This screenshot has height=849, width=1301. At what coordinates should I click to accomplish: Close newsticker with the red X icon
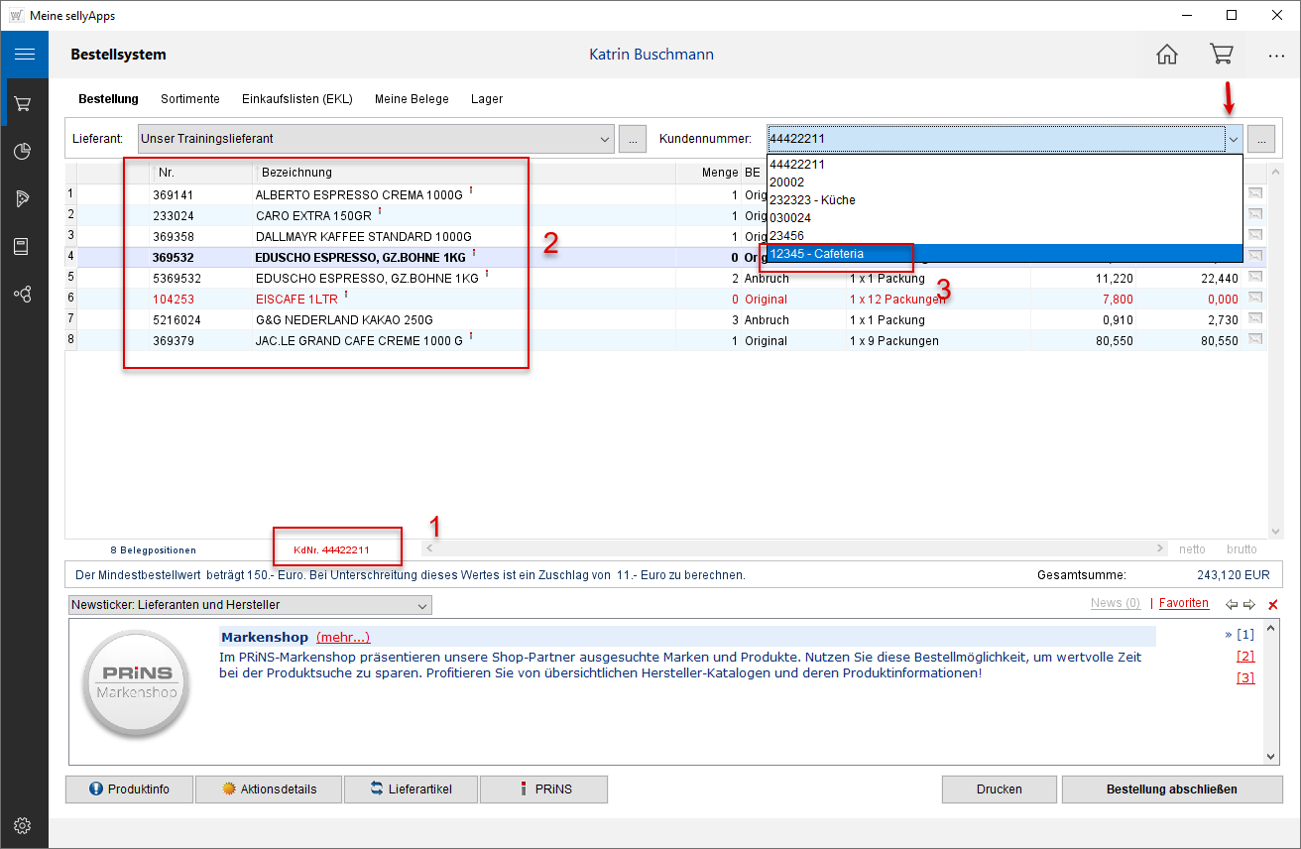tap(1272, 604)
